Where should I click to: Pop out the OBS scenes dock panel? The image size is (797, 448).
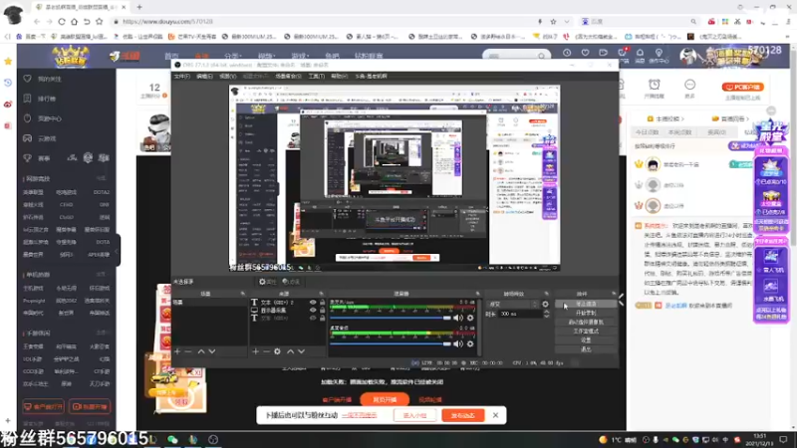click(242, 294)
